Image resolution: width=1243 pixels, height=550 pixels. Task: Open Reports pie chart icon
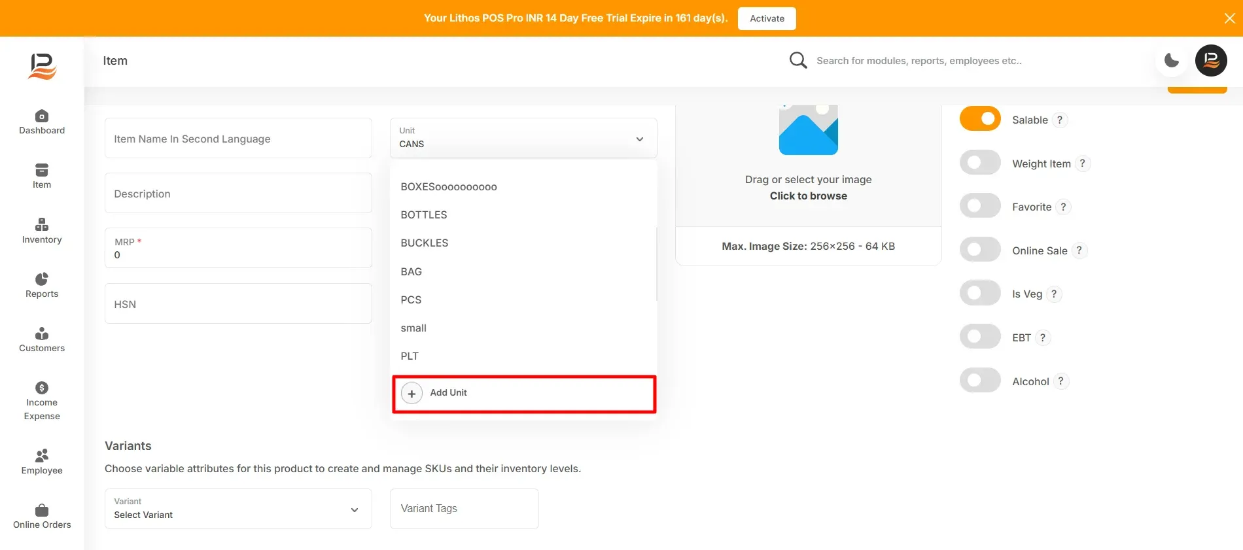[42, 279]
